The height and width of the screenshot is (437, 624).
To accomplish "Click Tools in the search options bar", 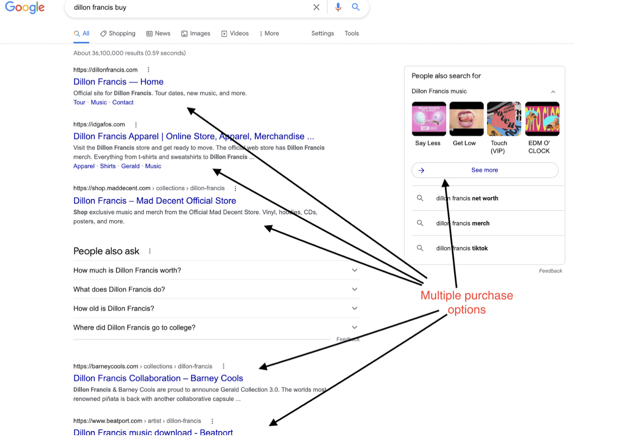I will [x=351, y=33].
